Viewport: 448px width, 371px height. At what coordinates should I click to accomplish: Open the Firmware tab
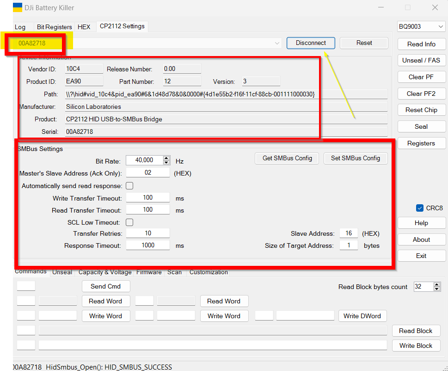149,272
